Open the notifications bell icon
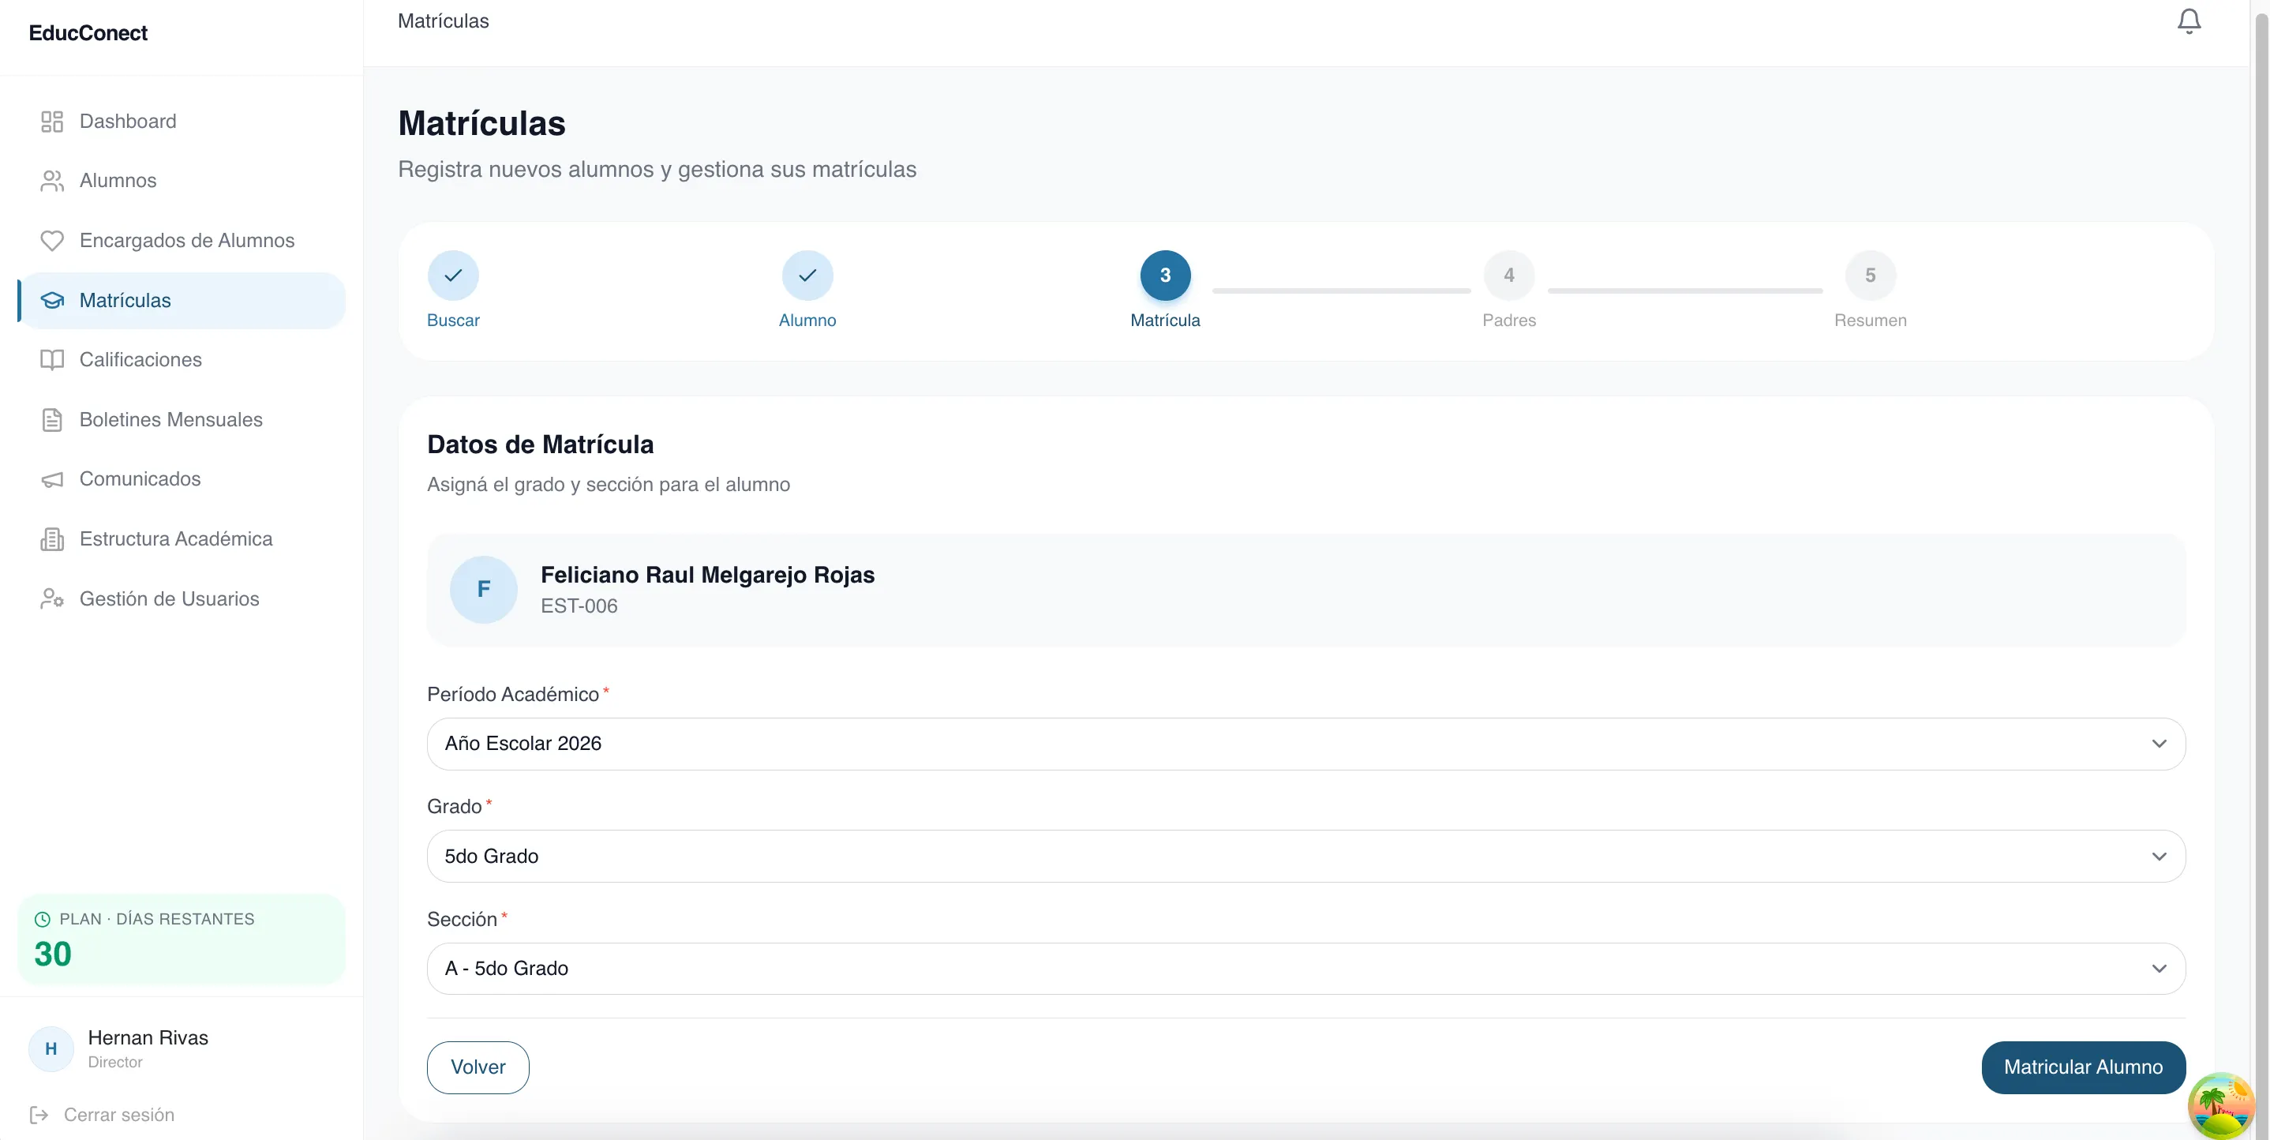Viewport: 2270px width, 1140px height. [2188, 21]
